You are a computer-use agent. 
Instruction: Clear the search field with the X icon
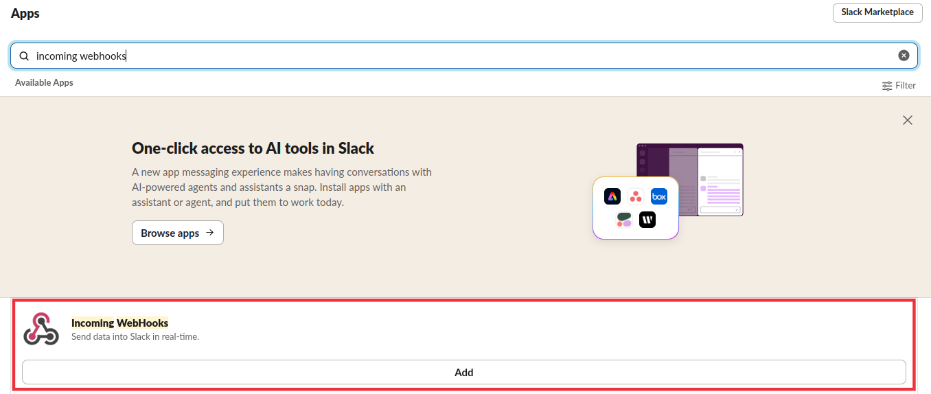(x=904, y=56)
